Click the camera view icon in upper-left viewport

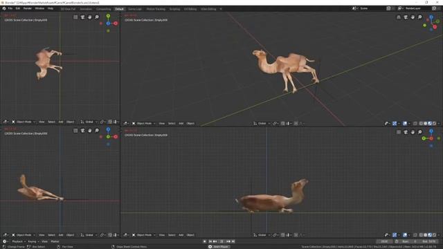(x=82, y=17)
